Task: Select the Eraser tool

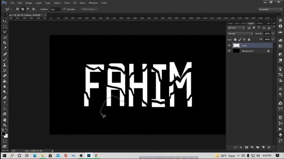Action: pyautogui.click(x=5, y=76)
